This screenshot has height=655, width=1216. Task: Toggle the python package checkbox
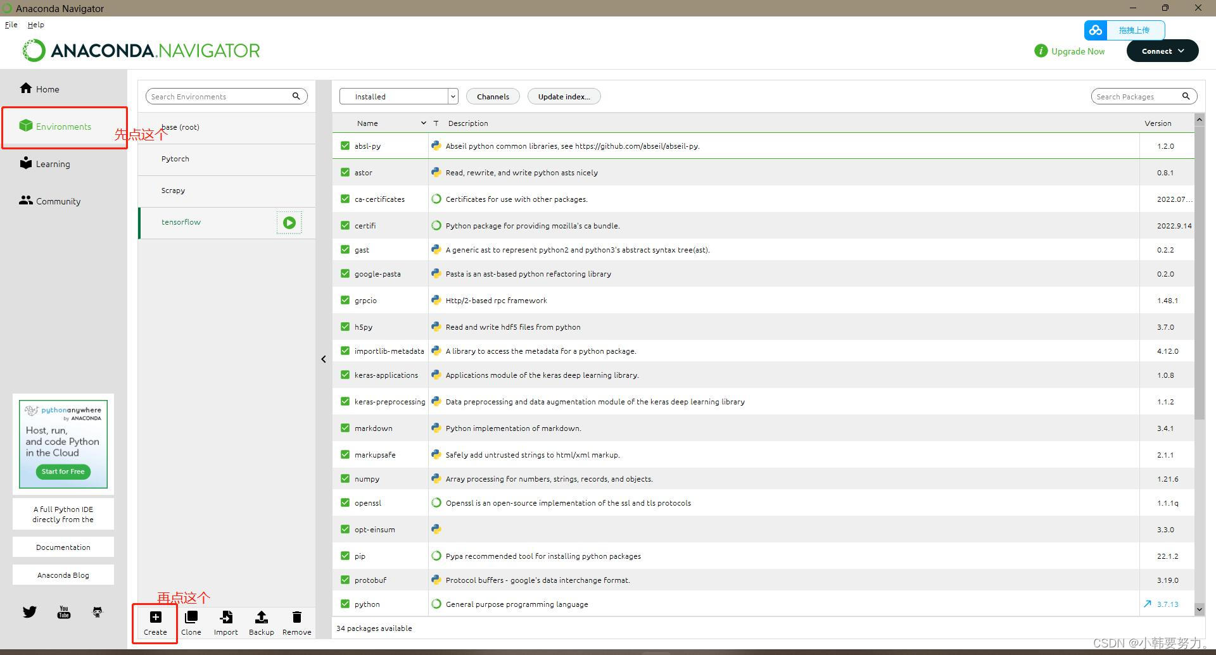point(345,604)
